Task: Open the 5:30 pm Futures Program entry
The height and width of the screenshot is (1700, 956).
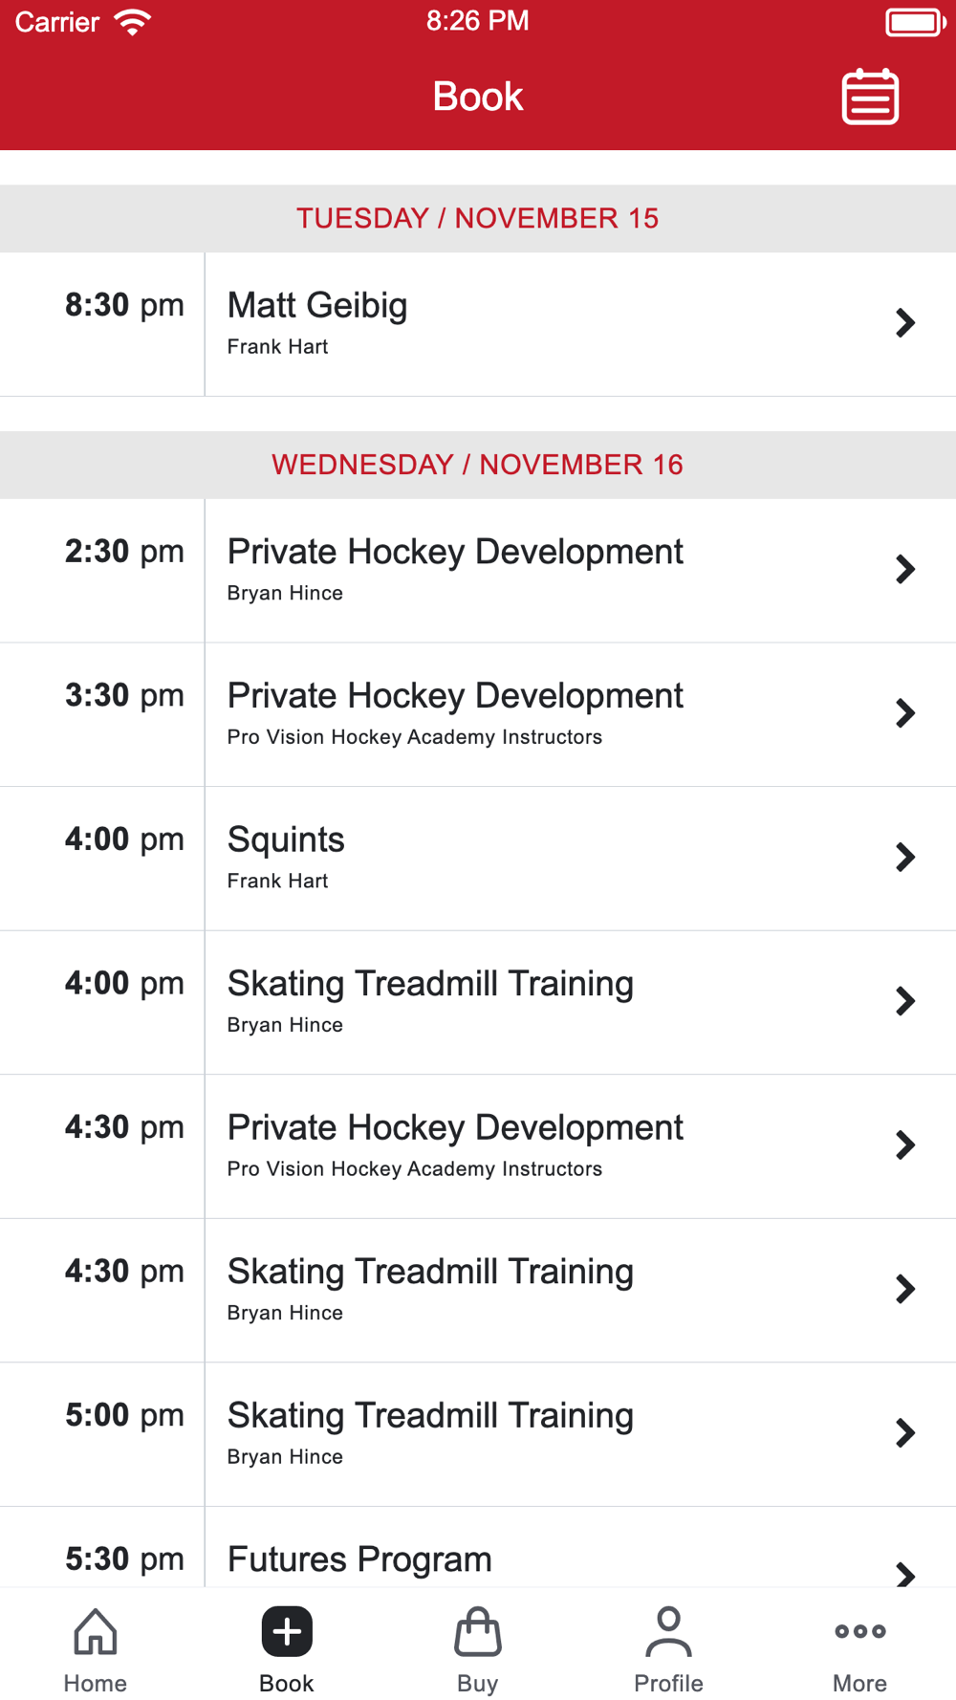Action: click(478, 1547)
